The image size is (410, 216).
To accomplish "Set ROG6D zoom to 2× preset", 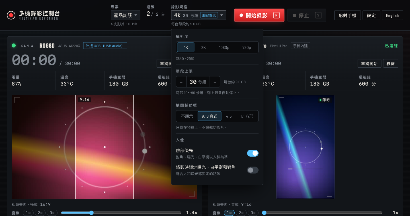I will [x=40, y=213].
